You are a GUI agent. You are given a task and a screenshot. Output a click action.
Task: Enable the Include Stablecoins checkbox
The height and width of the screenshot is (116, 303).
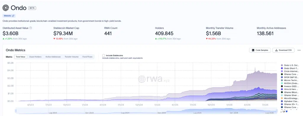(x=104, y=55)
